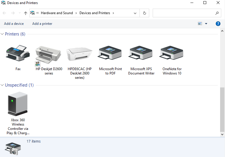Click Add a printer
The width and height of the screenshot is (225, 157).
pyautogui.click(x=42, y=24)
